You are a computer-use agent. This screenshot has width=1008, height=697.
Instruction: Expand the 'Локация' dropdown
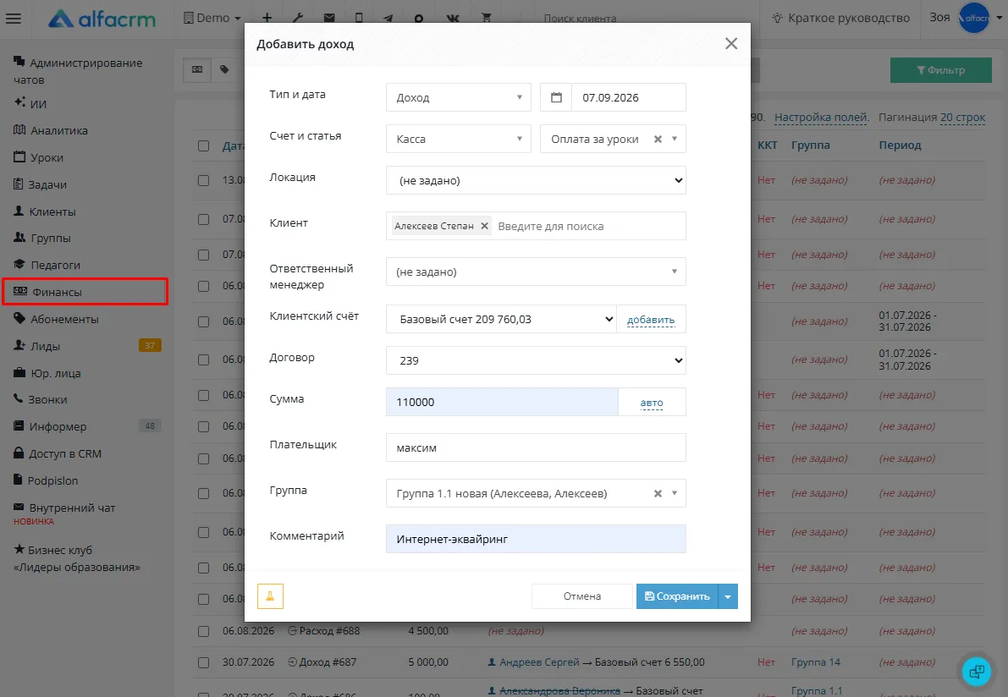pos(536,180)
